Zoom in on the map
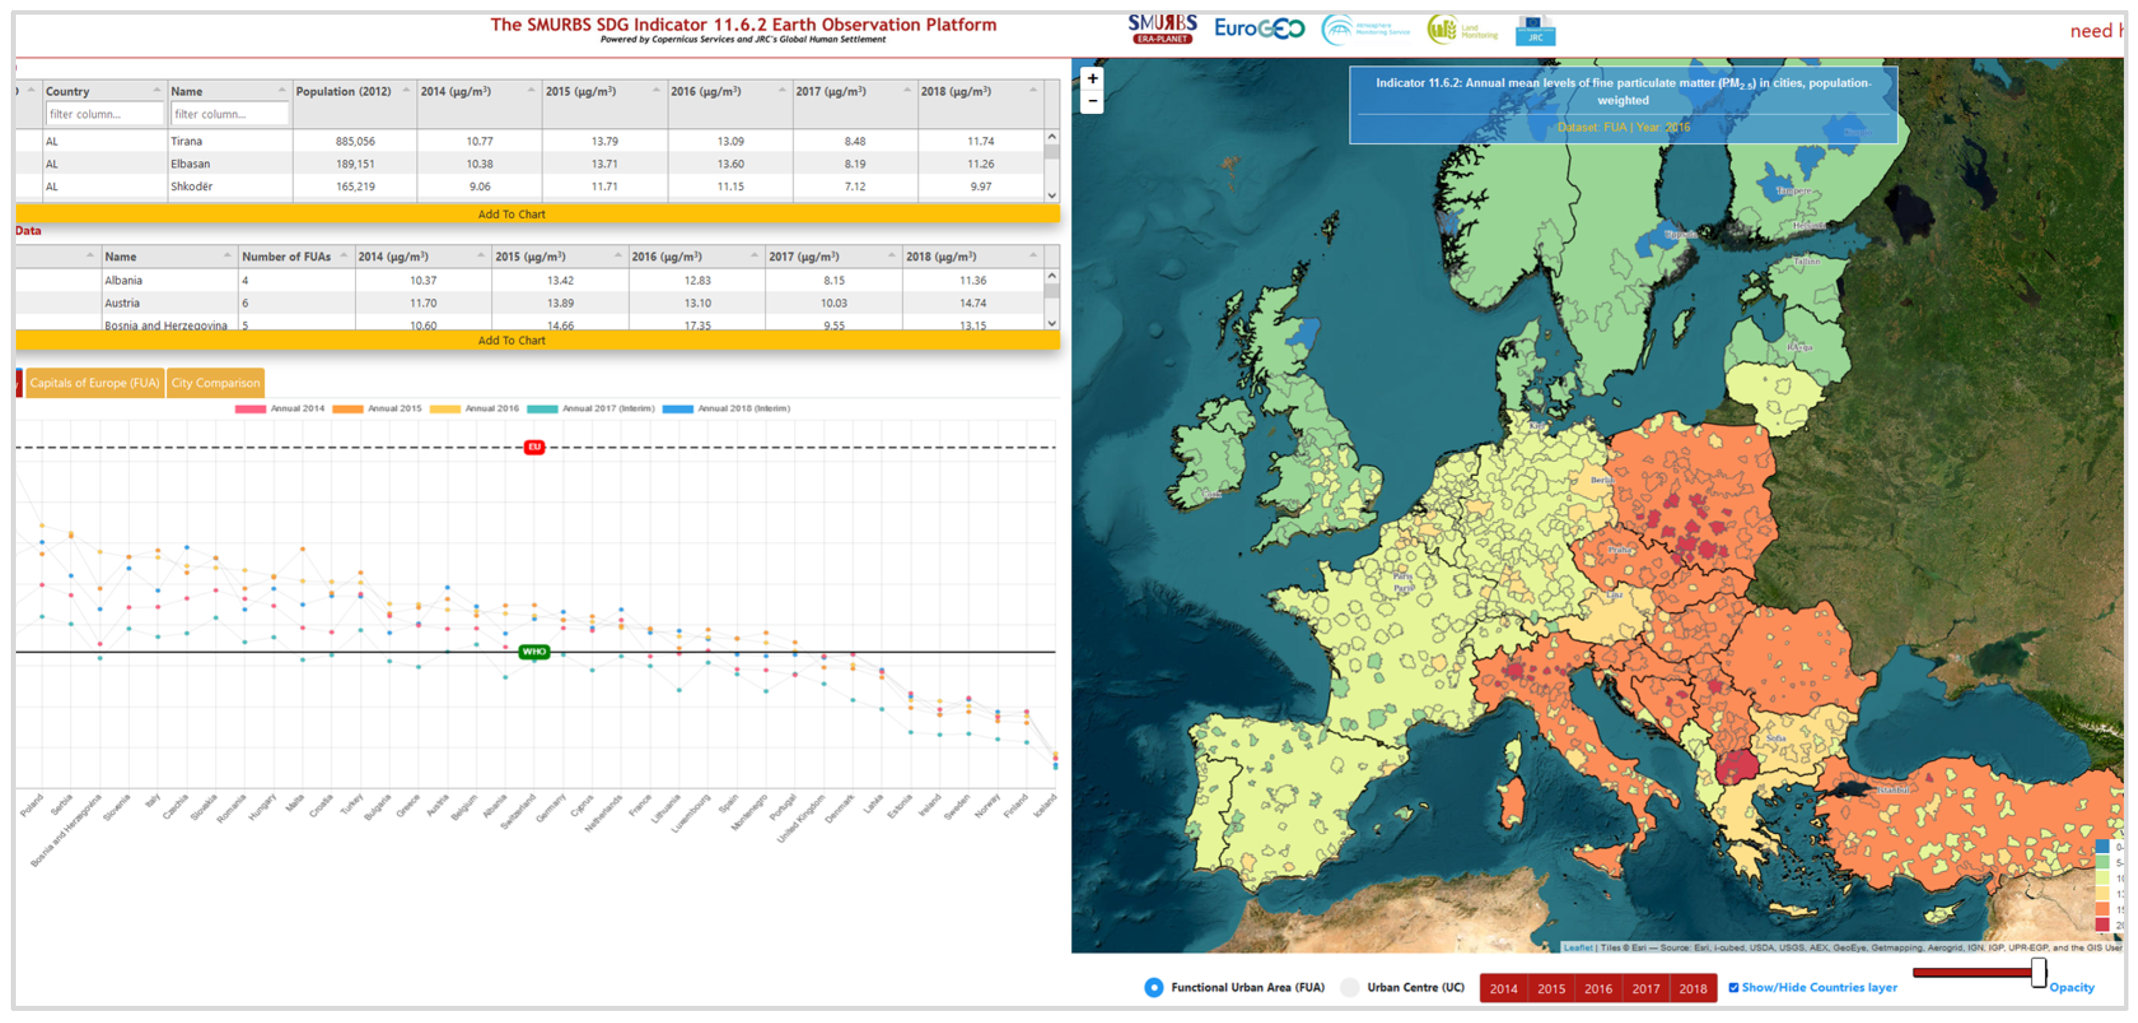This screenshot has height=1023, width=2138. (1092, 79)
